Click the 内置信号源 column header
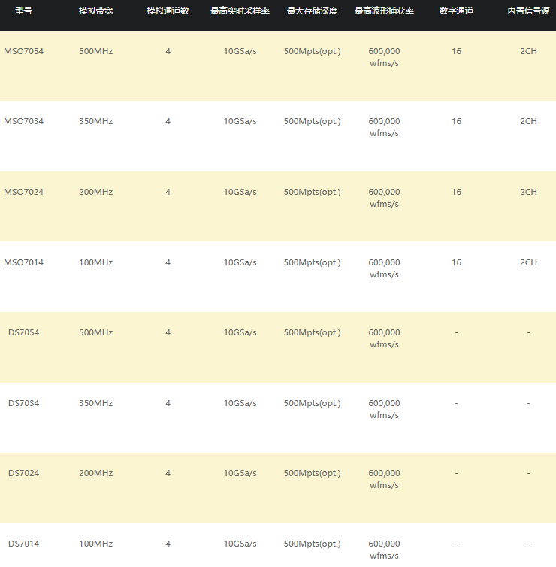This screenshot has width=556, height=567. tap(528, 11)
